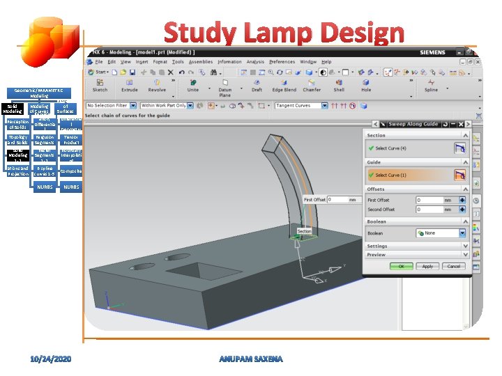Click the Apply button
Viewport: 502px width, 376px height.
tap(427, 266)
